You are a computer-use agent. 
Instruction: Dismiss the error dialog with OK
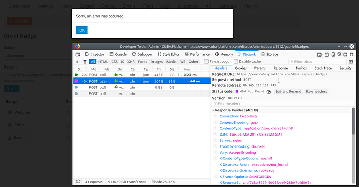[82, 30]
